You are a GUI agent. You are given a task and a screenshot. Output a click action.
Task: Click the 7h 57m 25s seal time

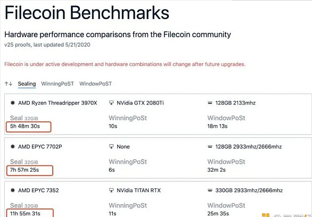click(24, 170)
